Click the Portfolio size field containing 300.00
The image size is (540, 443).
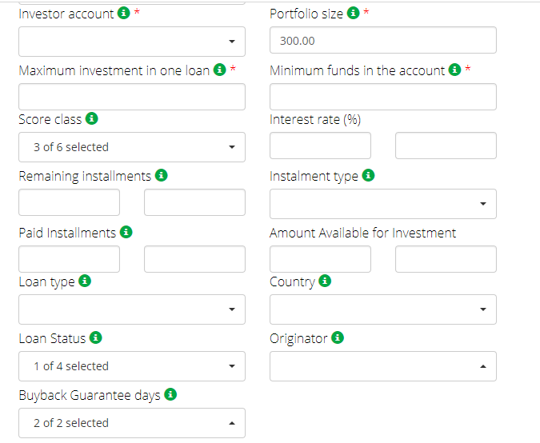[x=382, y=41]
